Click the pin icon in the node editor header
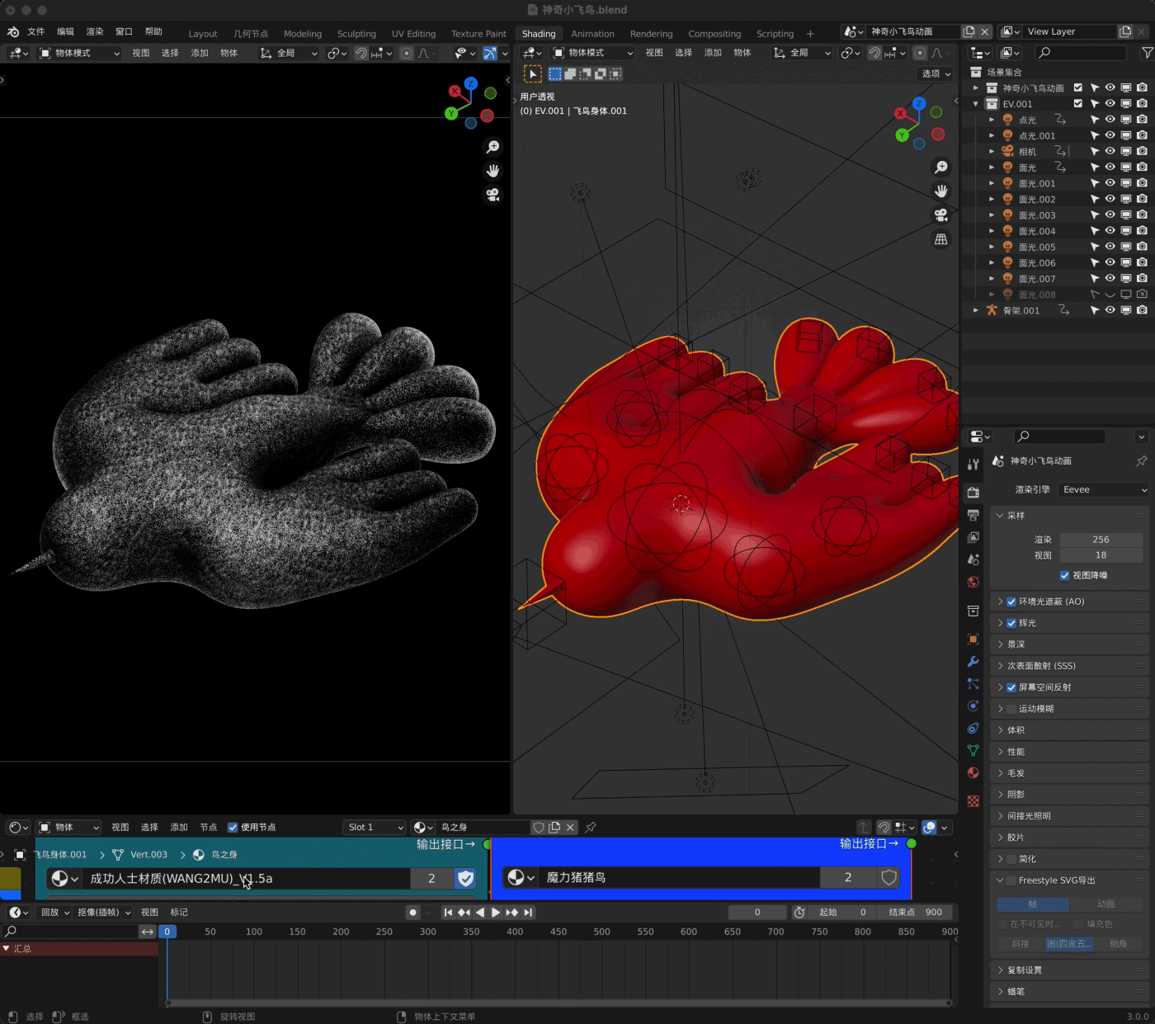Image resolution: width=1155 pixels, height=1024 pixels. click(x=591, y=828)
